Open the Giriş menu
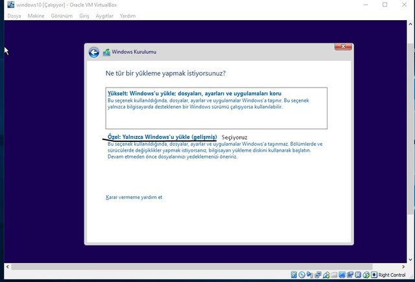 click(x=84, y=16)
